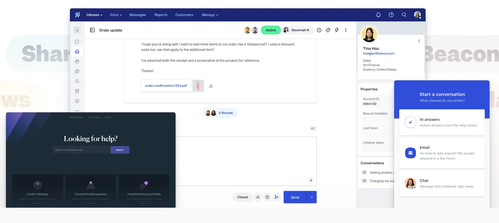Select the archive box icon in sidebar
The width and height of the screenshot is (499, 223).
(x=77, y=91)
